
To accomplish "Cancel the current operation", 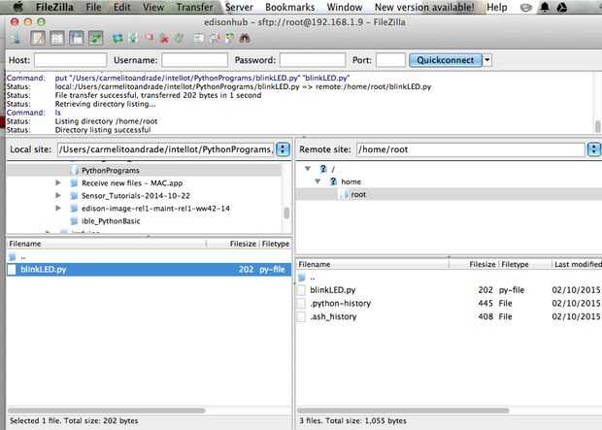I will pos(149,38).
